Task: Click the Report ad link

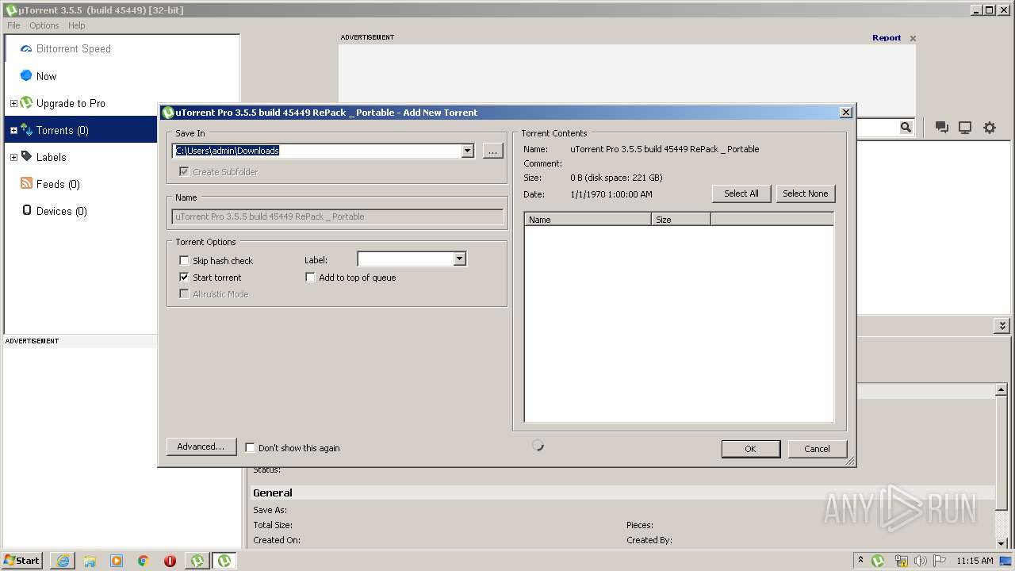Action: pos(887,38)
